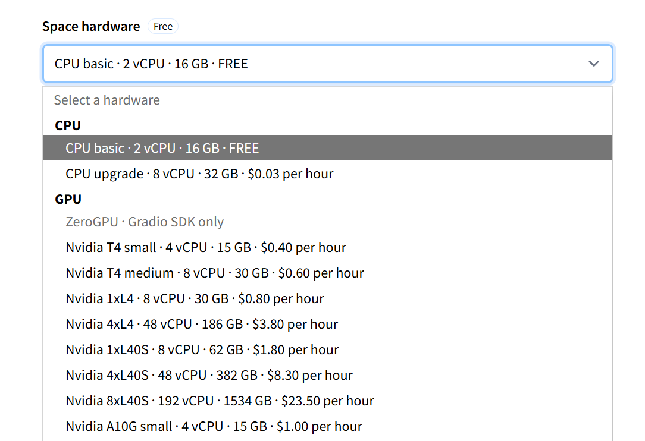Viewport: 645px width, 441px height.
Task: Click the Space hardware combo box field
Action: 298,64
